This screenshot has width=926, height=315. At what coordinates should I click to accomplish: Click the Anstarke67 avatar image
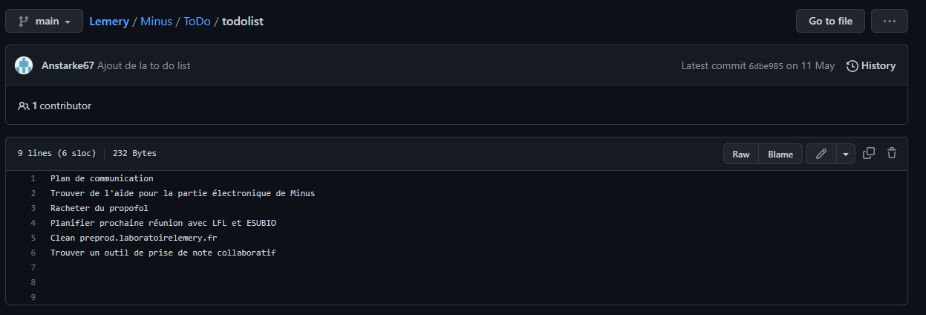[x=24, y=65]
